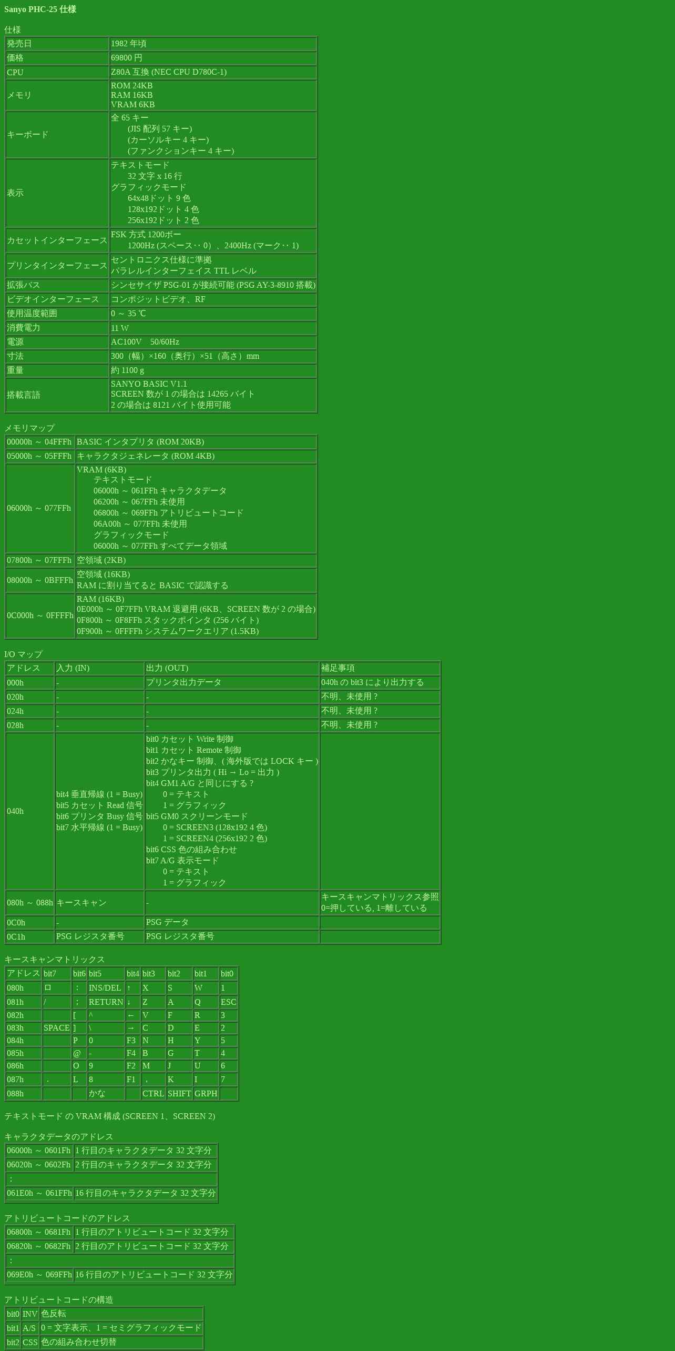Click the 'PSG データ' output cell
This screenshot has width=675, height=1351.
coord(232,922)
